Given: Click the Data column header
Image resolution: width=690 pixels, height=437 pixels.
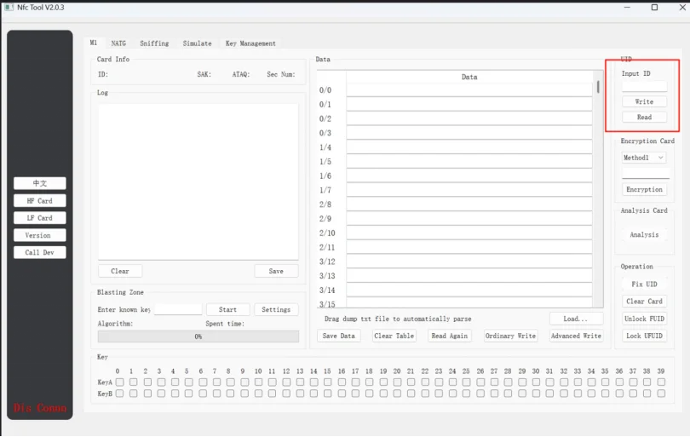Looking at the screenshot, I should [469, 77].
